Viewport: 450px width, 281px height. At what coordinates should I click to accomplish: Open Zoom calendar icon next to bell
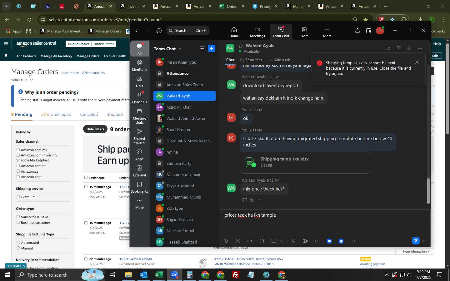(369, 31)
